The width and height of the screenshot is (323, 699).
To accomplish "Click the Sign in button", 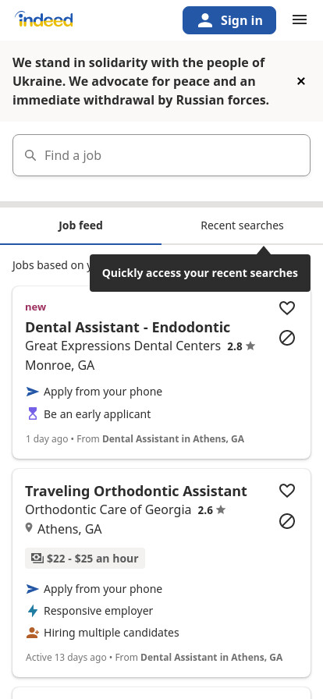I will 229,20.
